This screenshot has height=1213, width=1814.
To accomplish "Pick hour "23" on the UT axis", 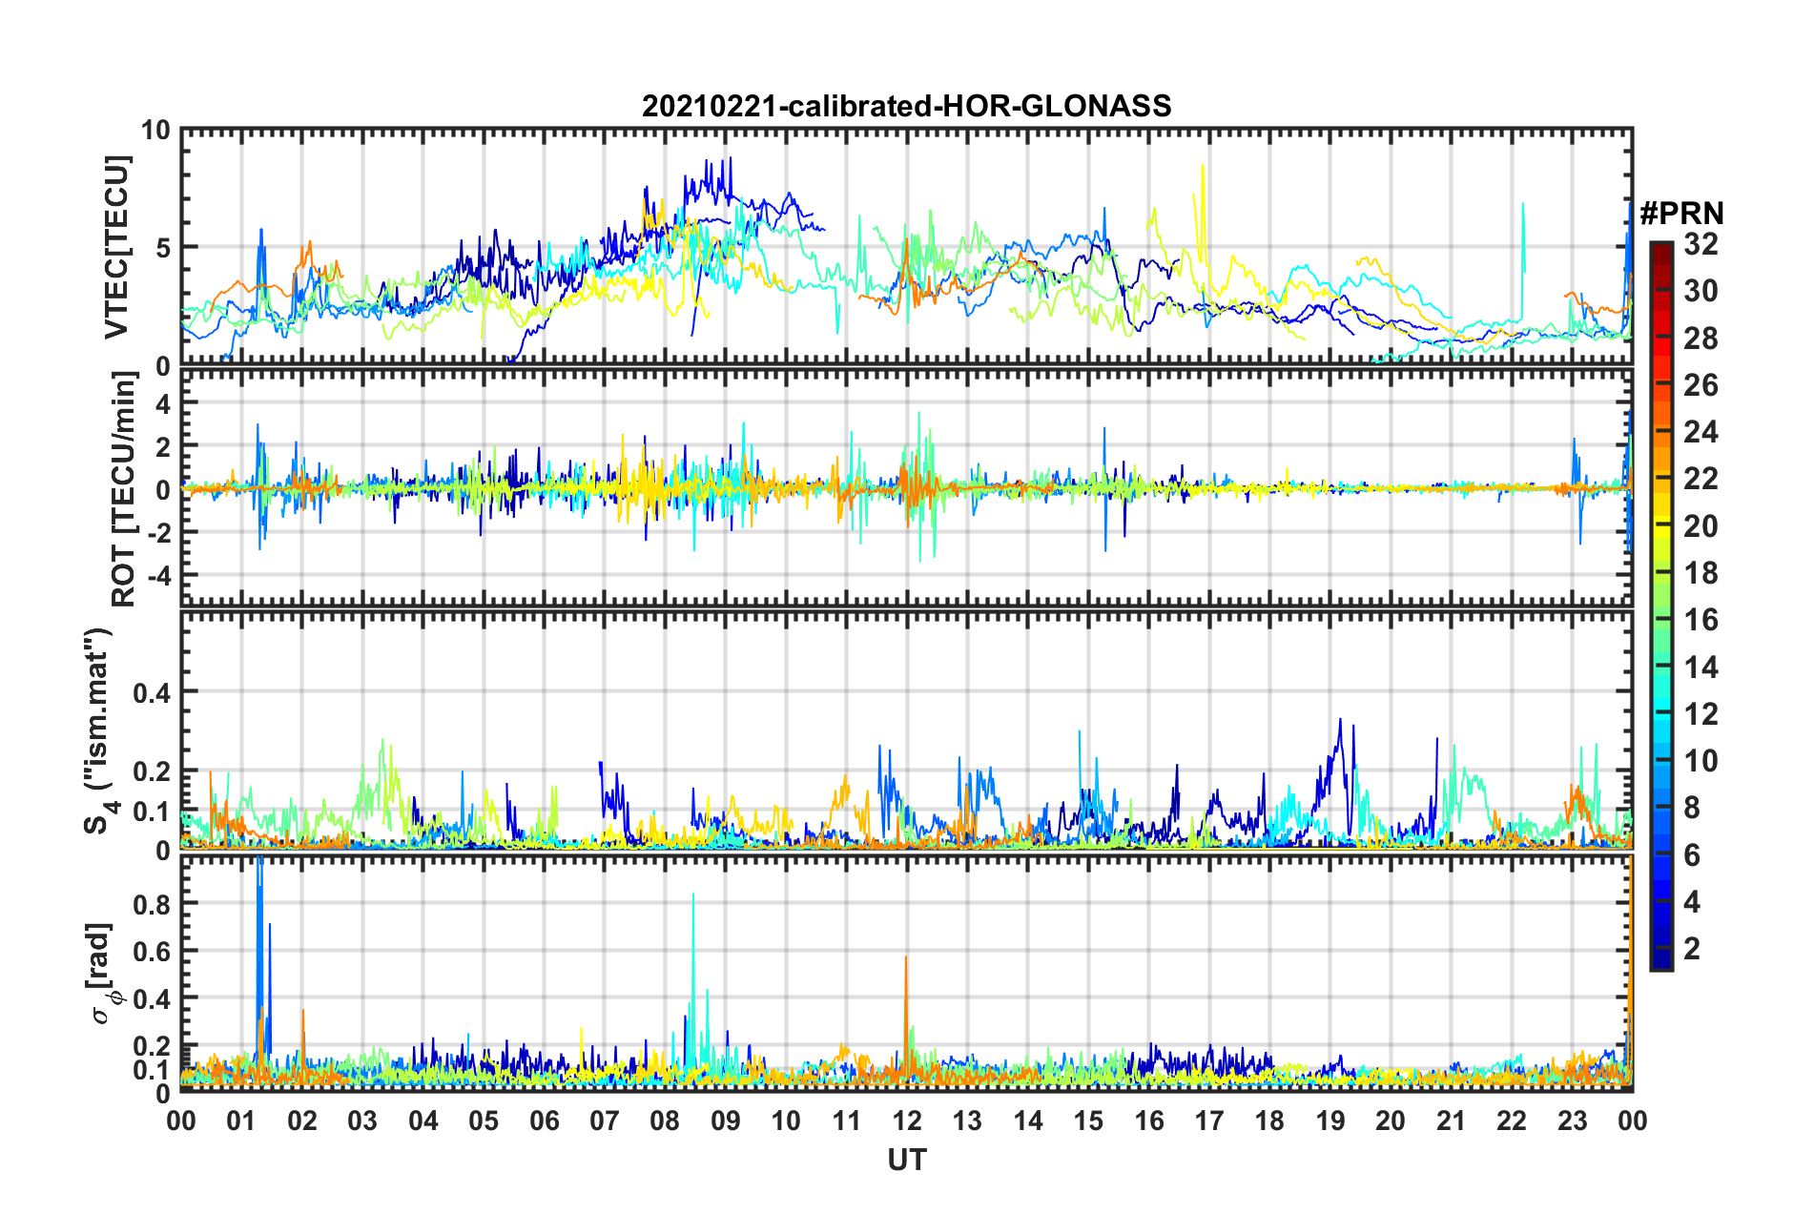I will pos(1573,1120).
